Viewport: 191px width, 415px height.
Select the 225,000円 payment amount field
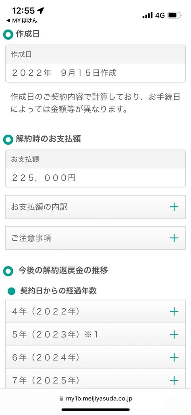click(x=95, y=178)
